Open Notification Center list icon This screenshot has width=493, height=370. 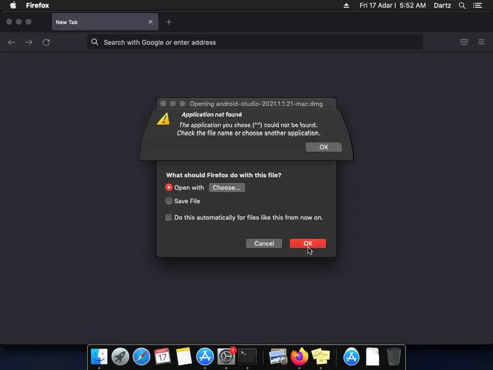(478, 5)
